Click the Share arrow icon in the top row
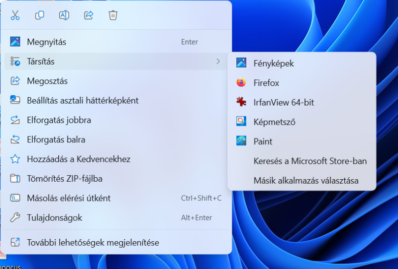 click(x=89, y=15)
